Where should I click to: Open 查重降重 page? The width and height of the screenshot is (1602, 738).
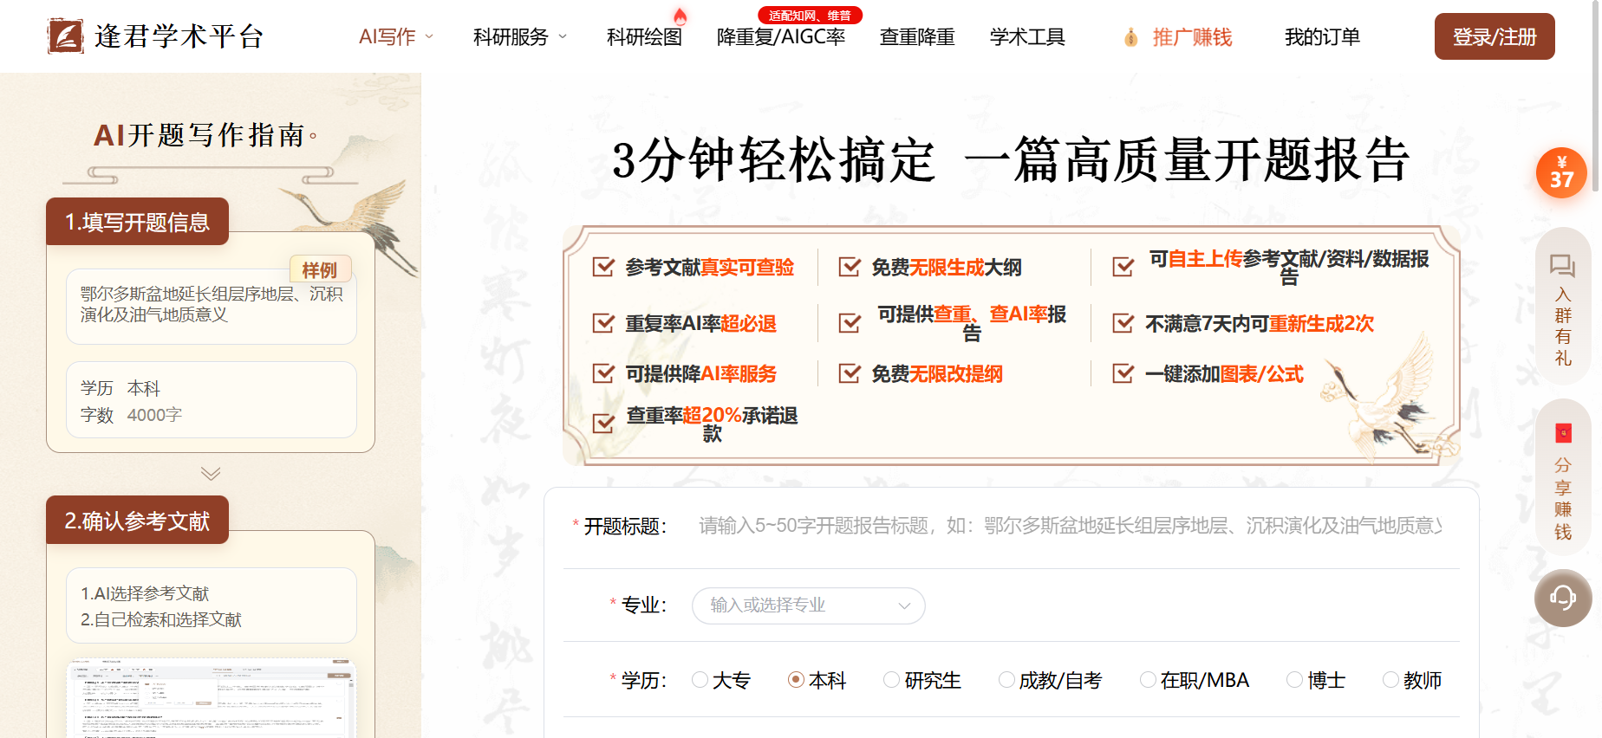click(917, 37)
